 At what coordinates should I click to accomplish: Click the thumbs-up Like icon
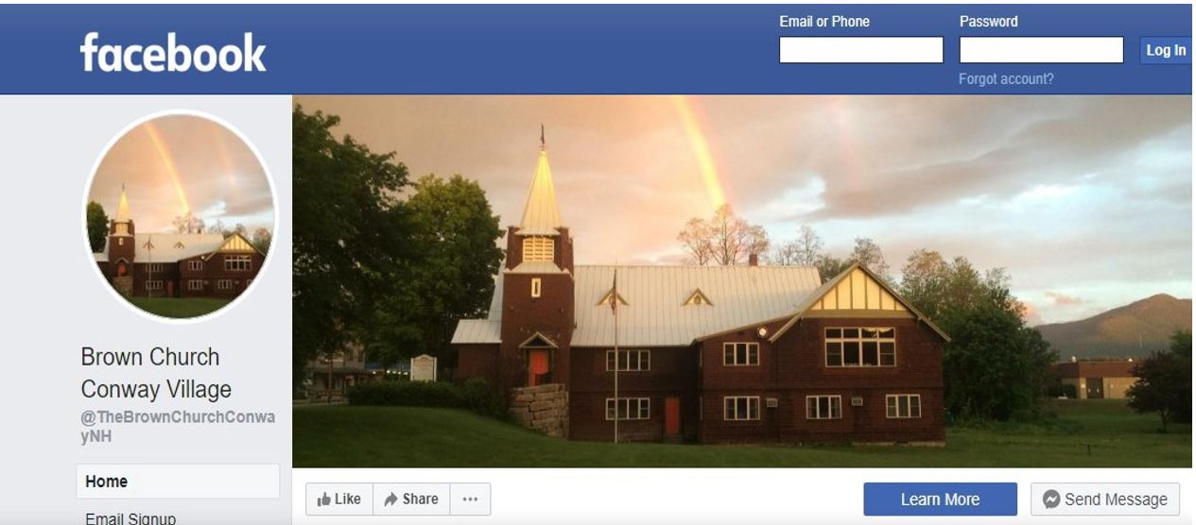tap(323, 500)
